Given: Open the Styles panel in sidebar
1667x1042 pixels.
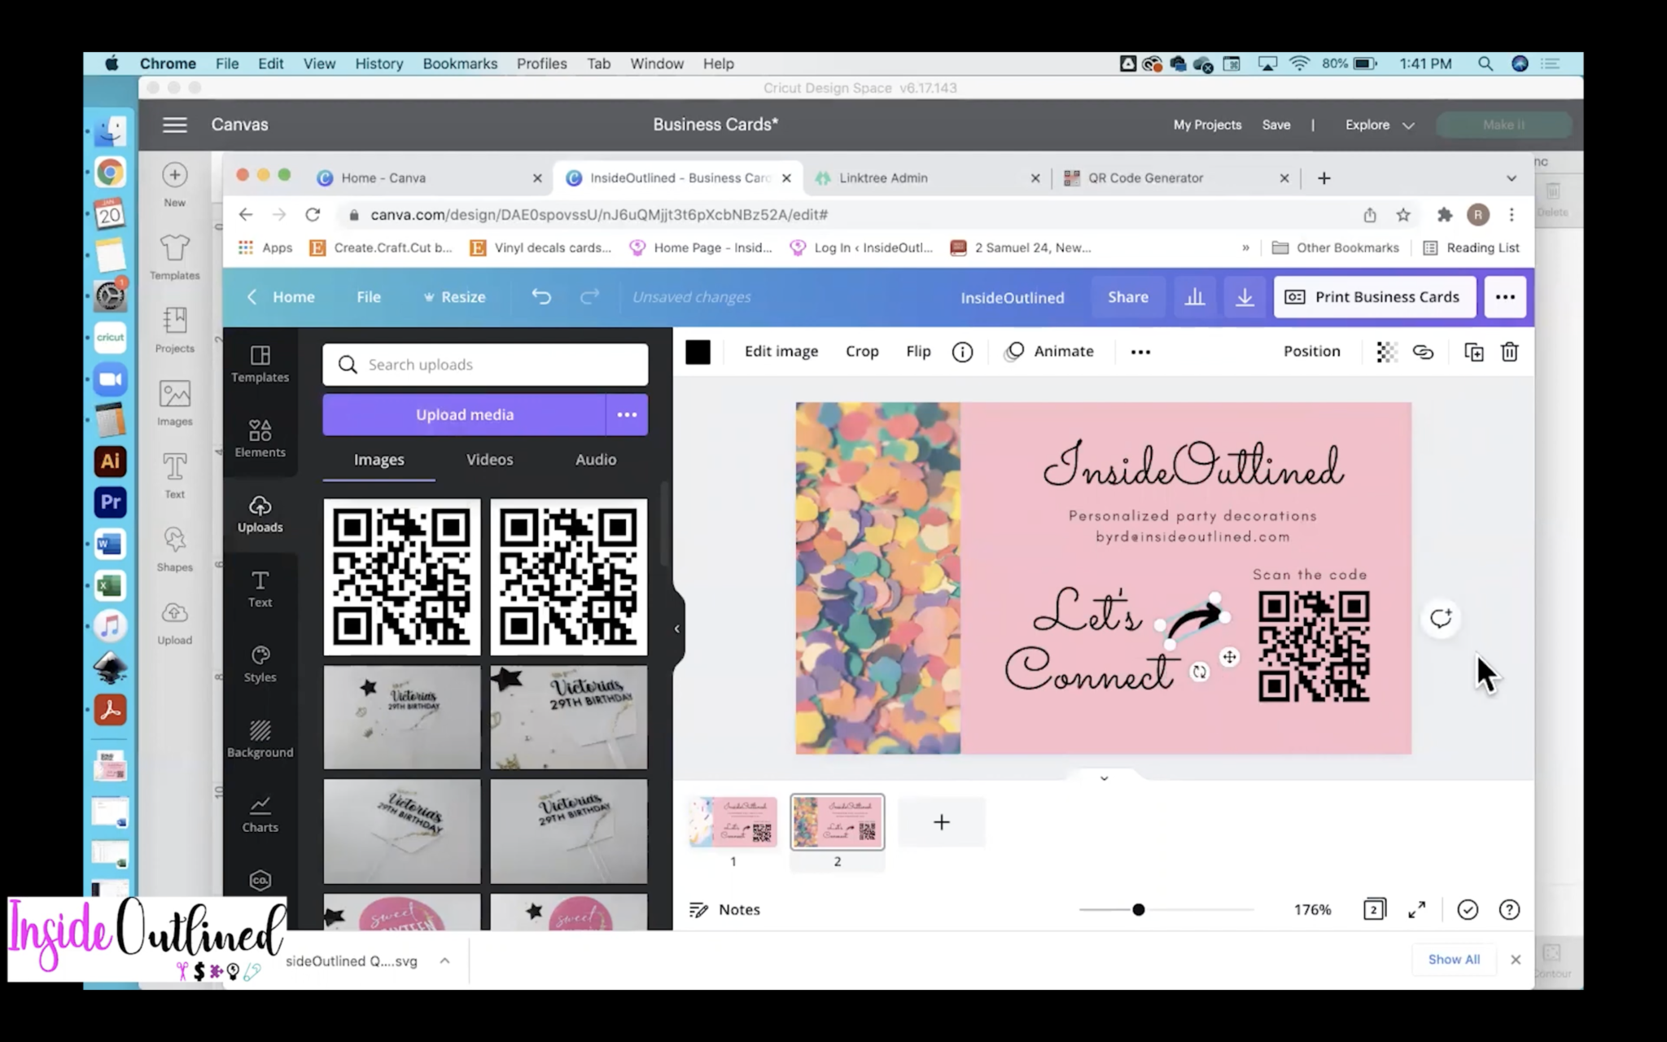Looking at the screenshot, I should (x=260, y=663).
